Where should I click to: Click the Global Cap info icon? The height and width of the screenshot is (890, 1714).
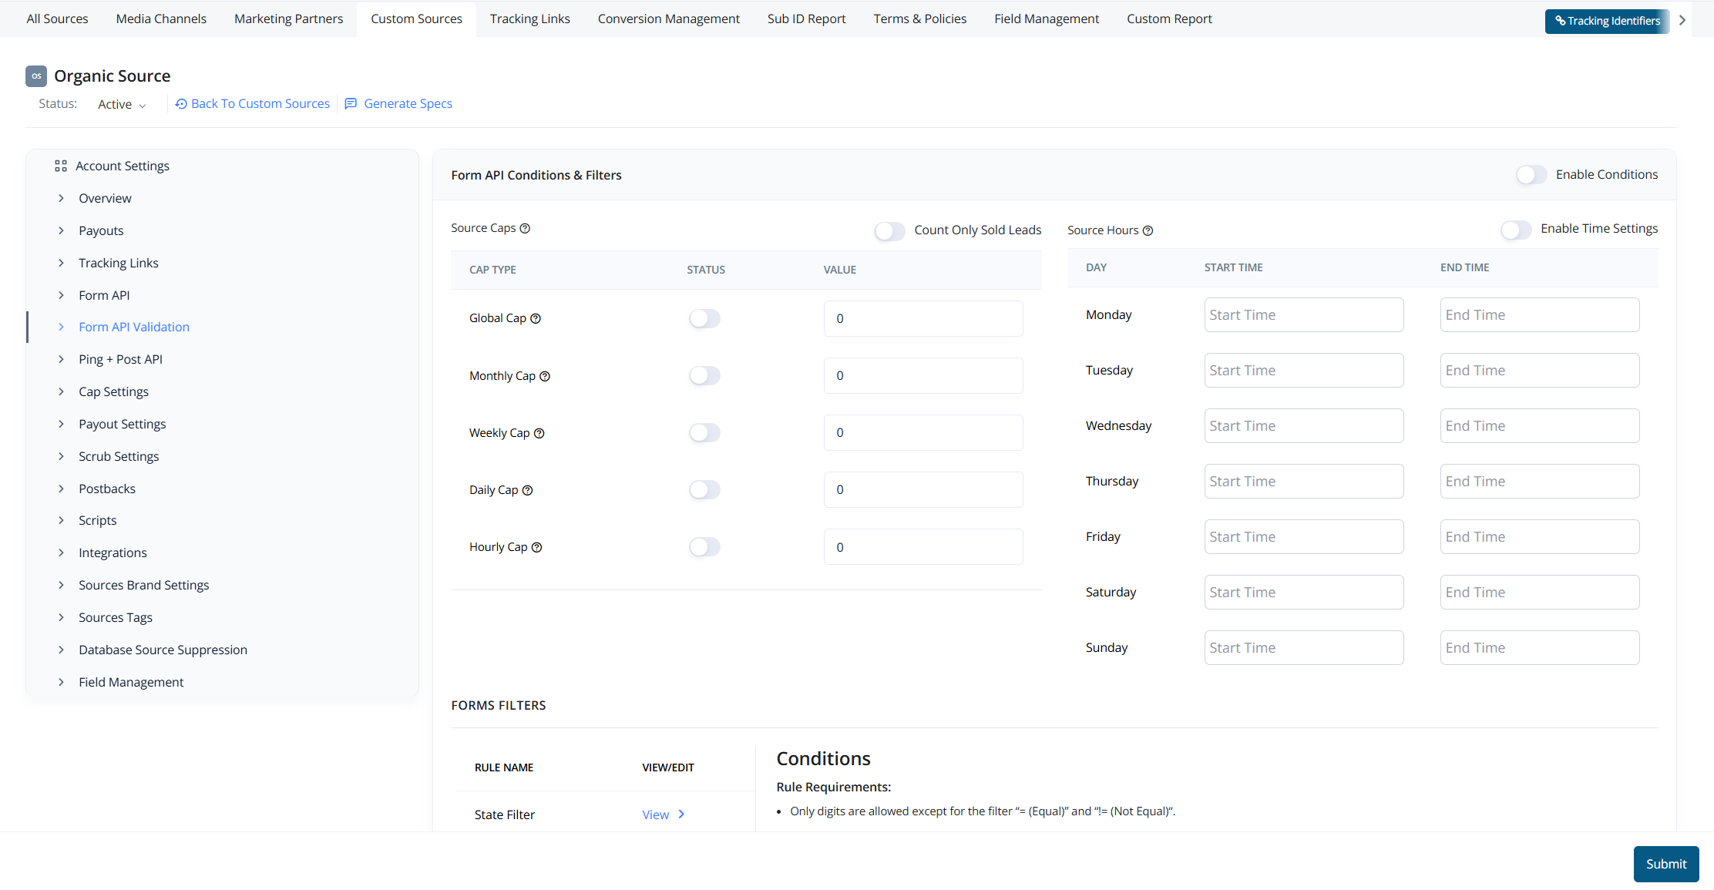pyautogui.click(x=536, y=318)
